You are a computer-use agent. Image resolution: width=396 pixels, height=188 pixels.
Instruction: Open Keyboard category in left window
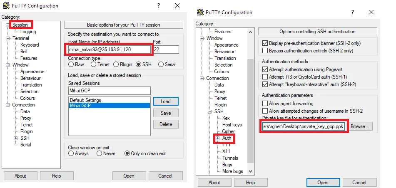pyautogui.click(x=30, y=45)
